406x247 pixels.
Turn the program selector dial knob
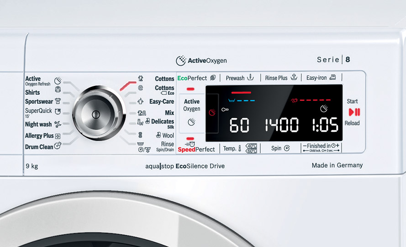[99, 113]
